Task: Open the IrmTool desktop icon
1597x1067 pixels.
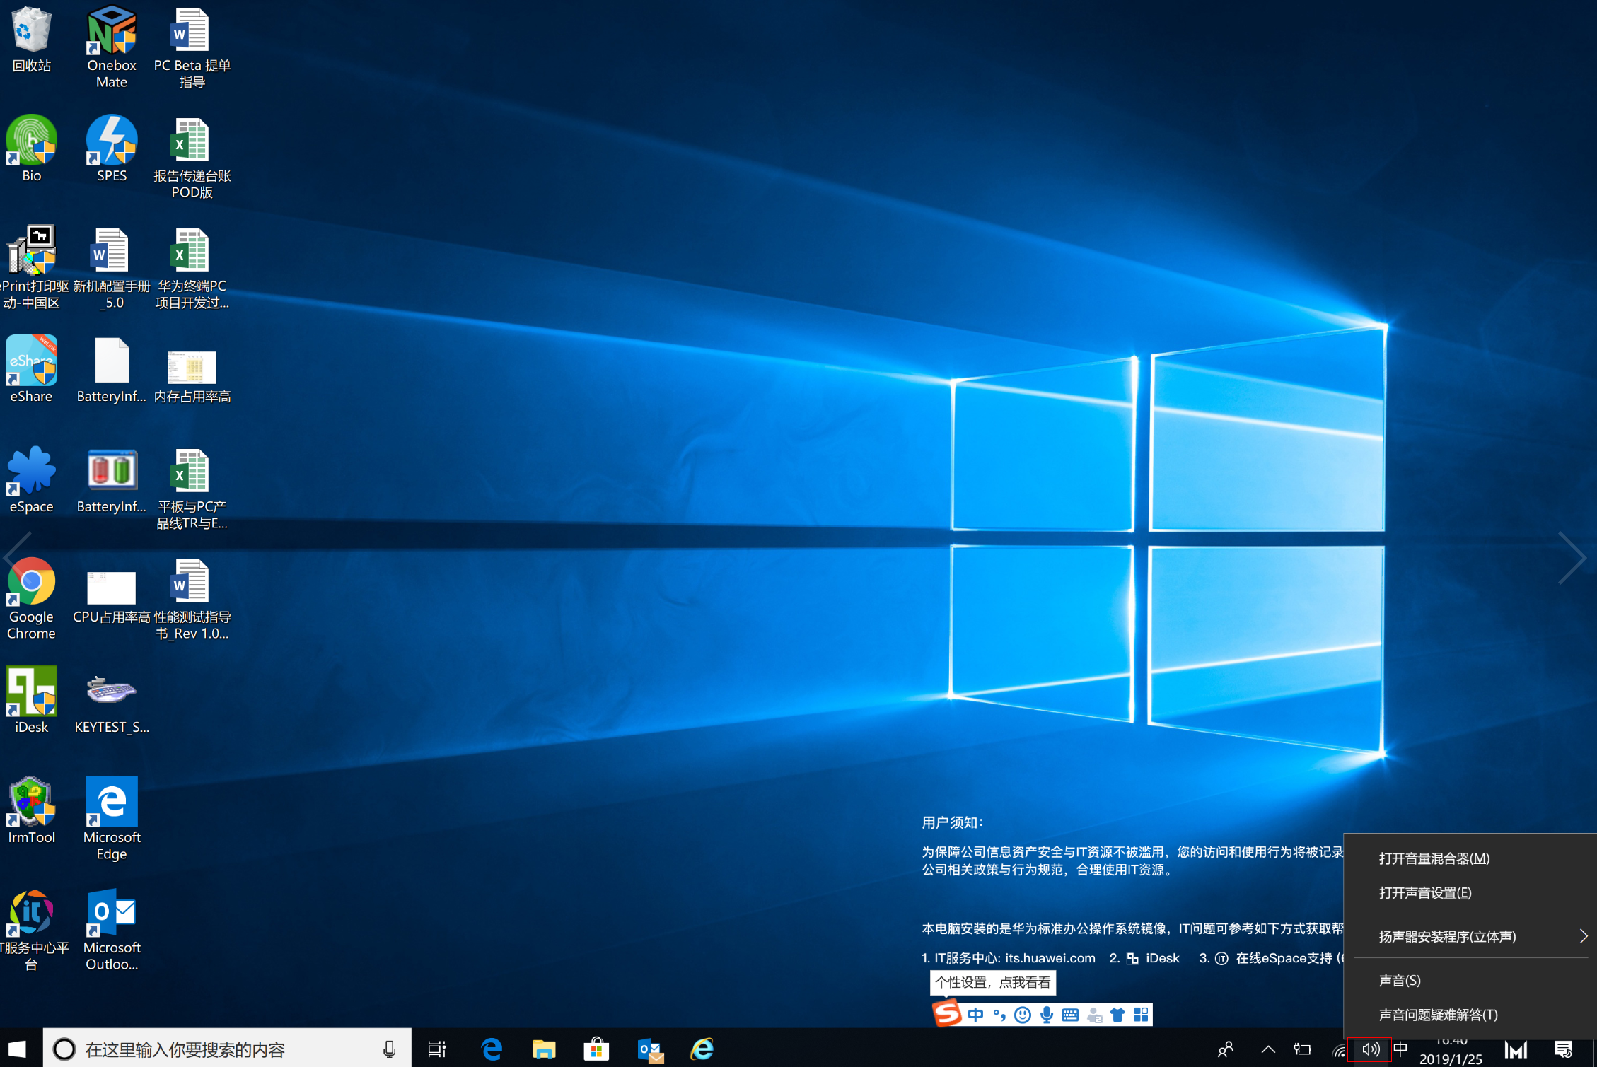Action: point(31,803)
